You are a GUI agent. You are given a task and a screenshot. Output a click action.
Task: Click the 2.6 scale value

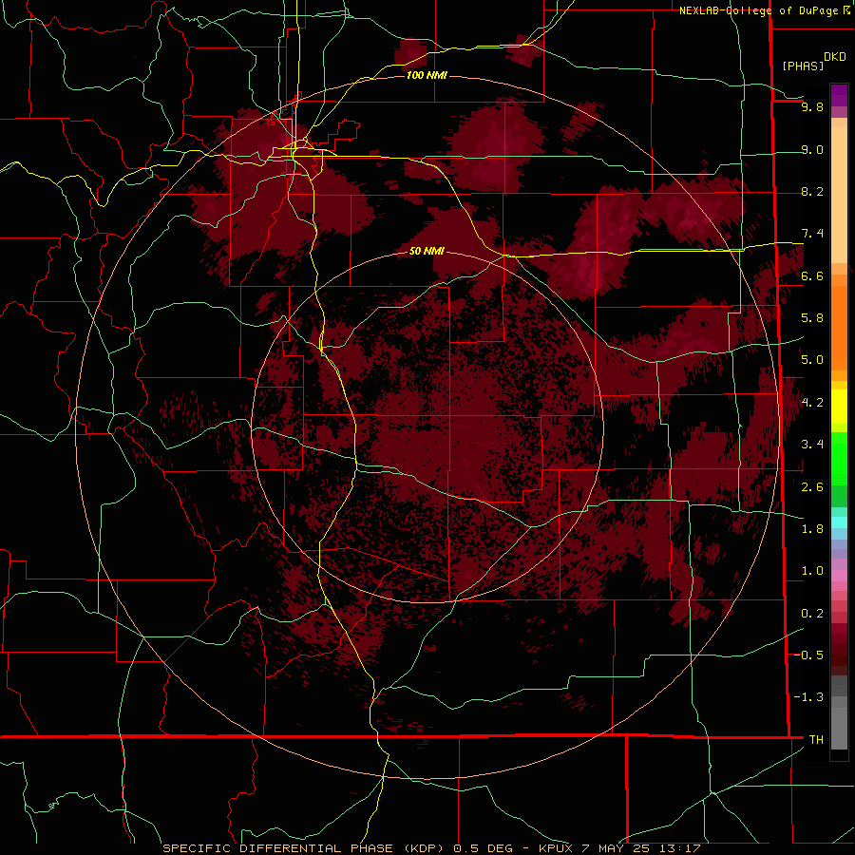pos(812,487)
